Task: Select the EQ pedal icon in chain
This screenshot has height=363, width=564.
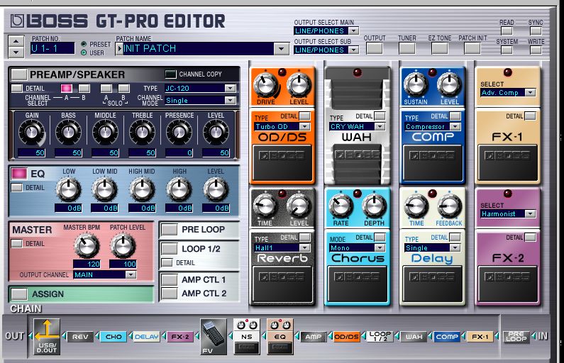Action: point(280,336)
